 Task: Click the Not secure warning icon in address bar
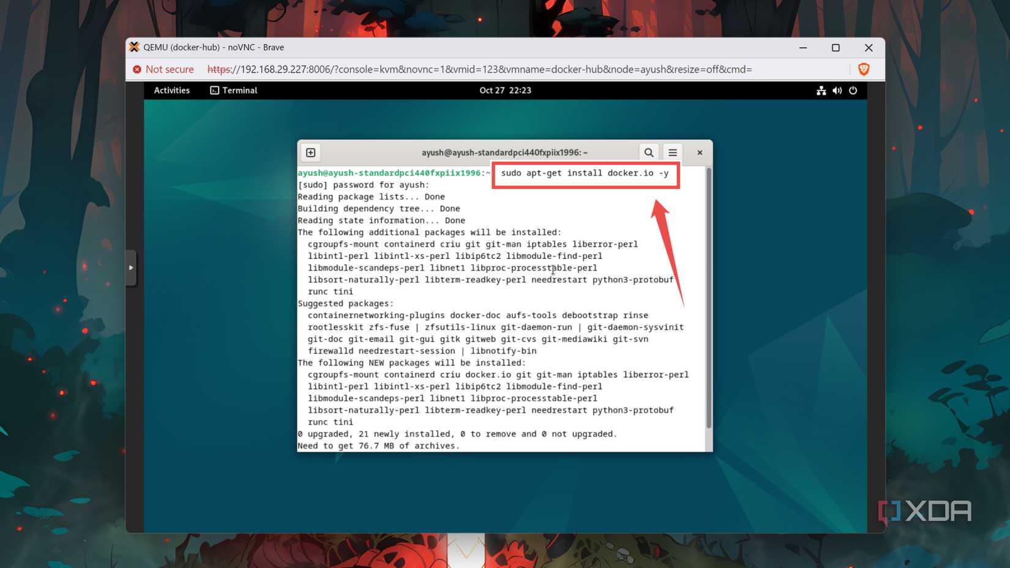137,69
